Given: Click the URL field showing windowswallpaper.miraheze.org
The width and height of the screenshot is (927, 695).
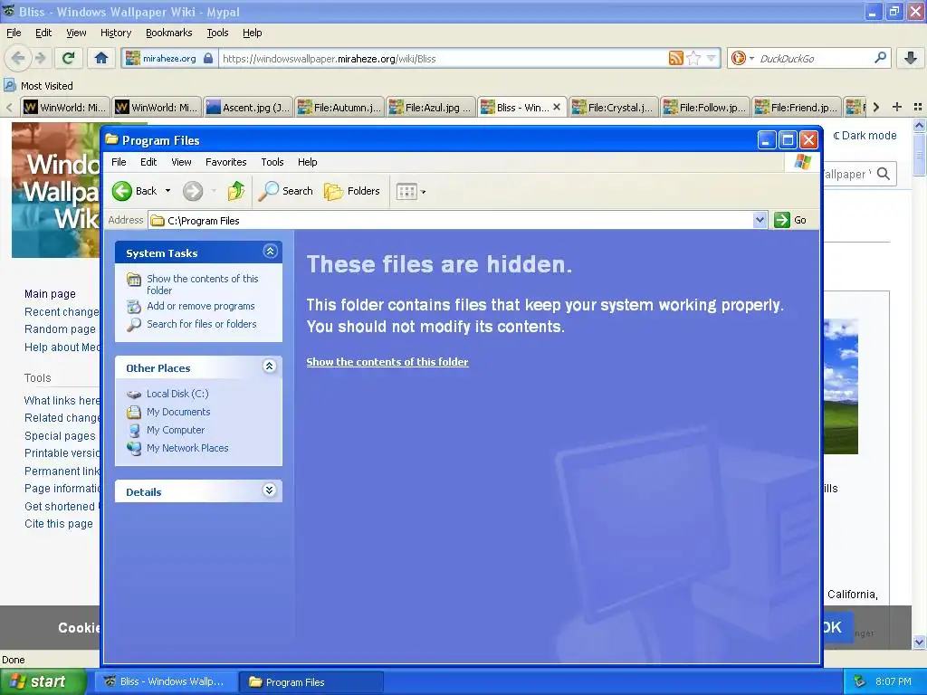Looking at the screenshot, I should [x=444, y=59].
